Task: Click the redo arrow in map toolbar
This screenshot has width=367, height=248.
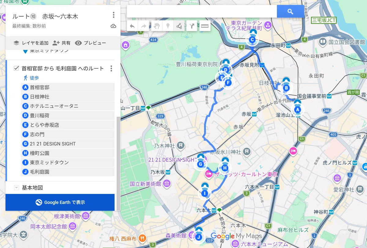Action: pos(143,26)
